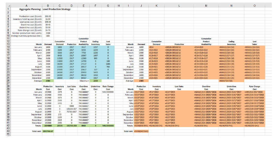
Task: Click the formula '=SUM(B42:G42)'
Action: (141, 131)
